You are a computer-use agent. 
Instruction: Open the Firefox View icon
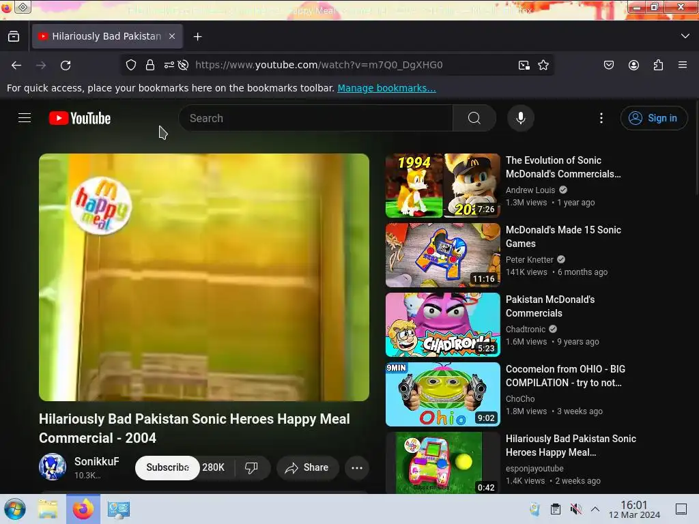(x=14, y=37)
